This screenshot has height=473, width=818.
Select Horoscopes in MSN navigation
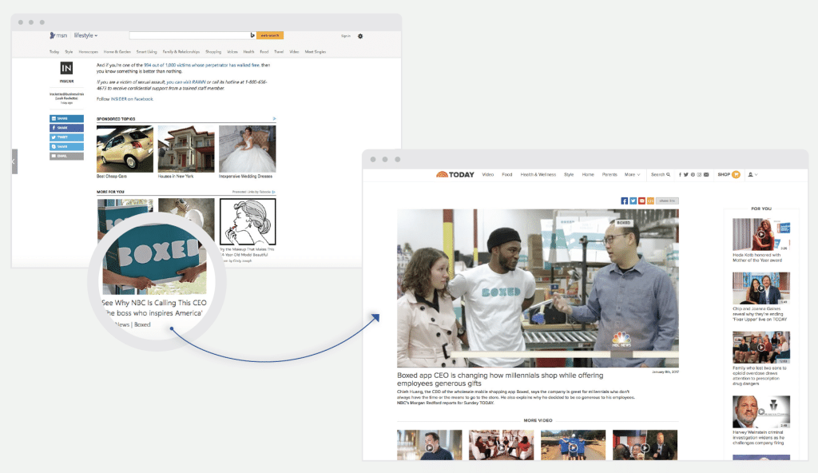[x=88, y=52]
